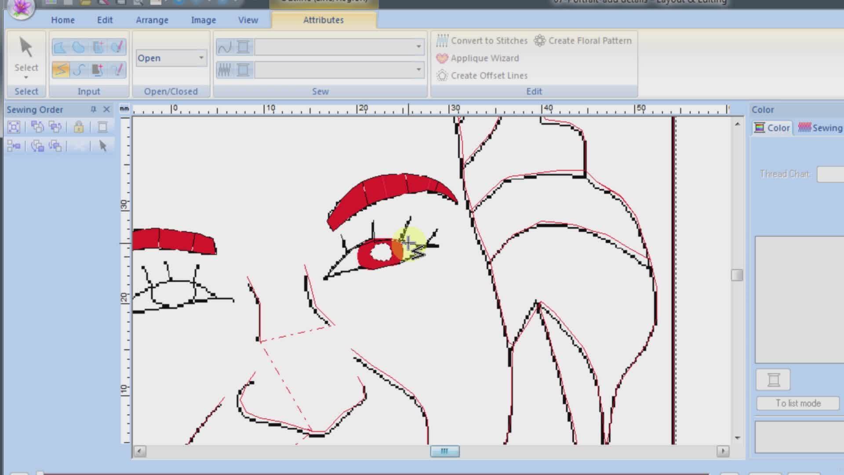Select the open curve input tool
This screenshot has width=844, height=475.
[x=80, y=69]
